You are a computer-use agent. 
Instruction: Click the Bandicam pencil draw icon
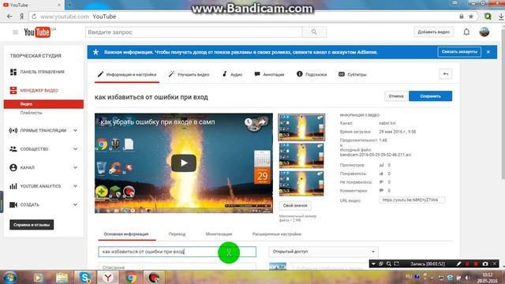click(459, 263)
